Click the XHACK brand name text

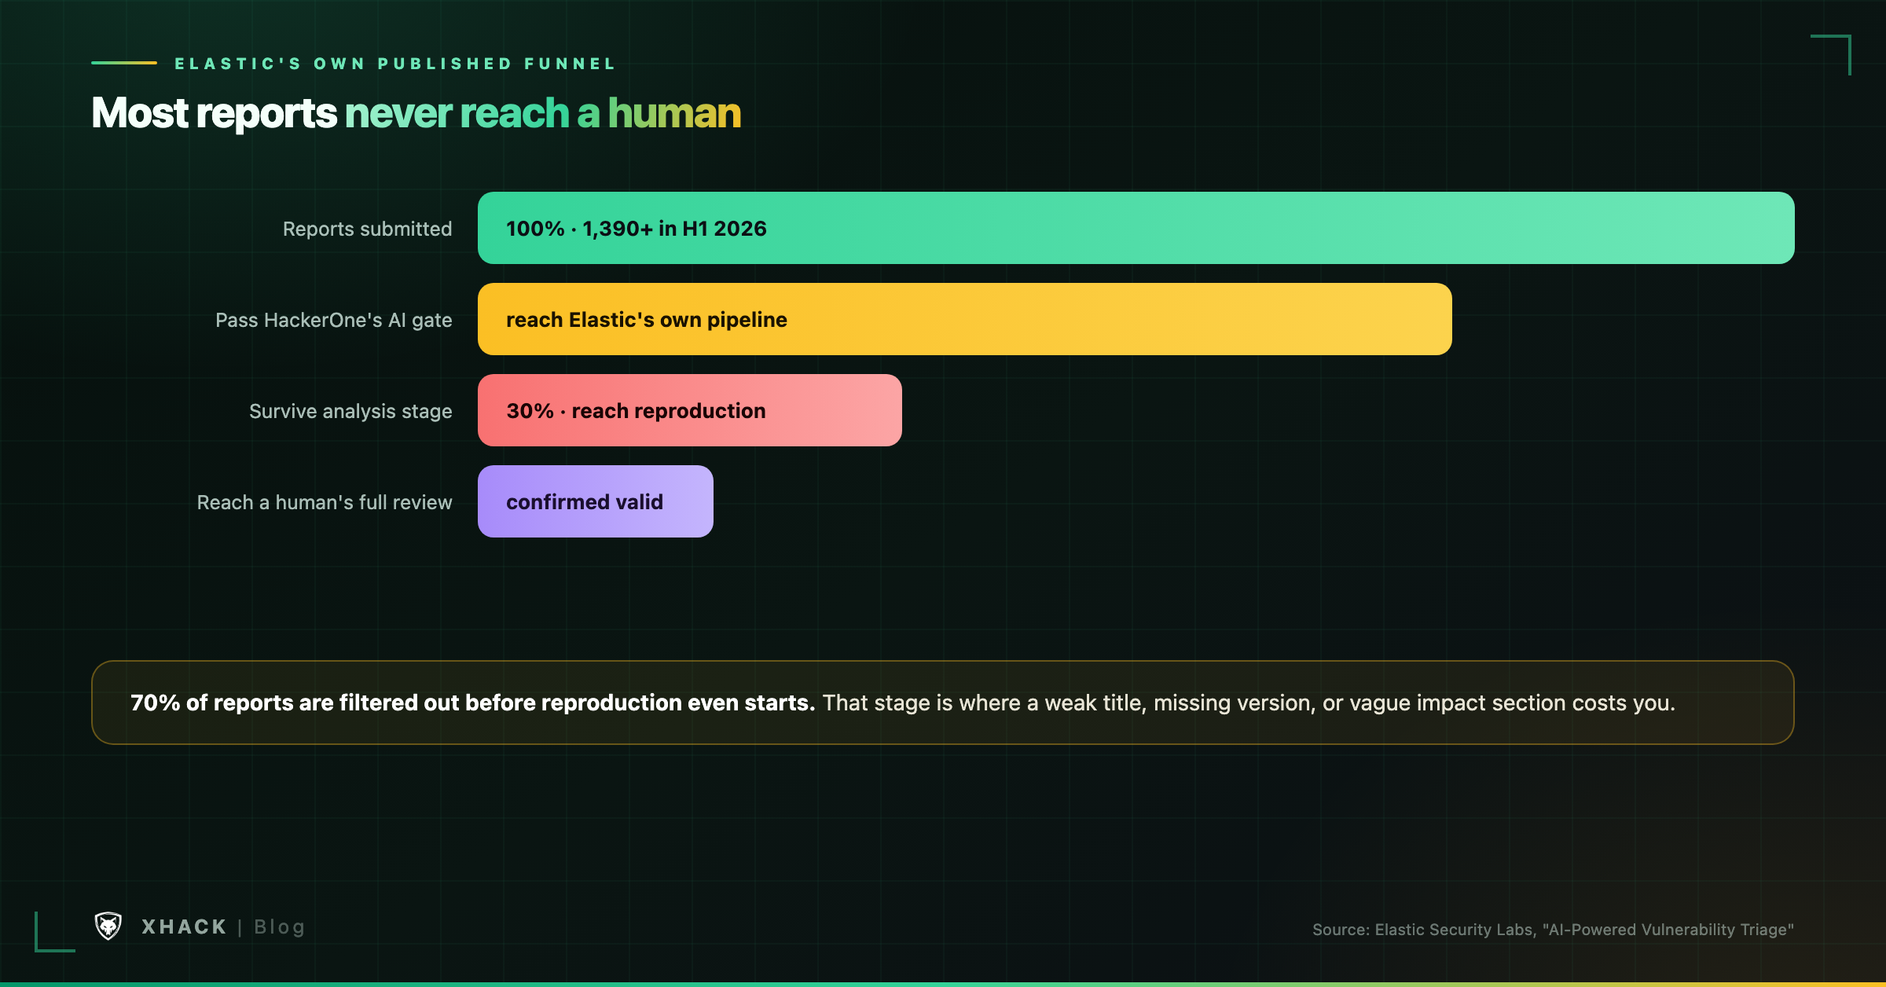click(185, 927)
